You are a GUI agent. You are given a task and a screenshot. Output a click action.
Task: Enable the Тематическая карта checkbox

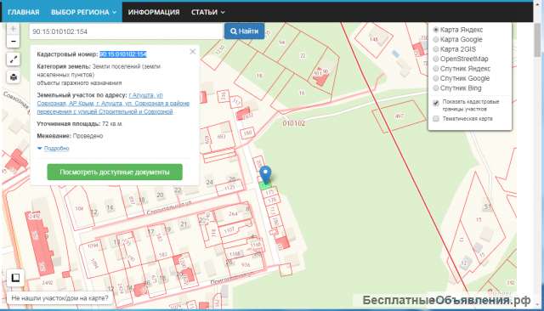(436, 119)
